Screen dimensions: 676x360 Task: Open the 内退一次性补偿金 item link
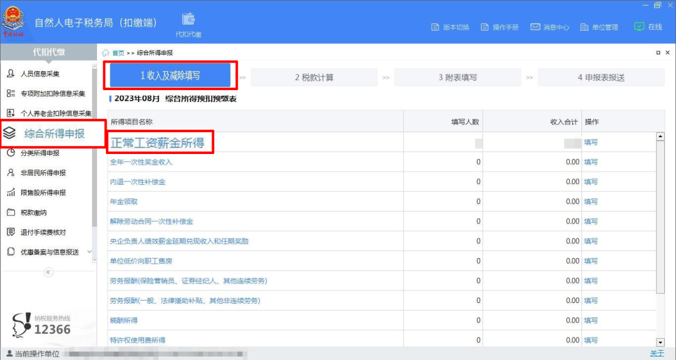138,182
